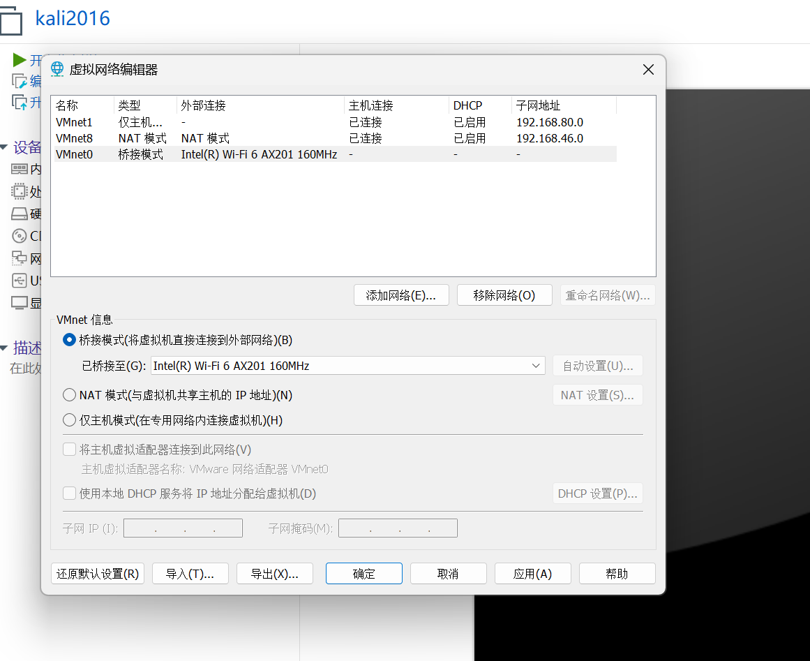This screenshot has width=810, height=661.
Task: Click 帮助 help button
Action: tap(617, 574)
